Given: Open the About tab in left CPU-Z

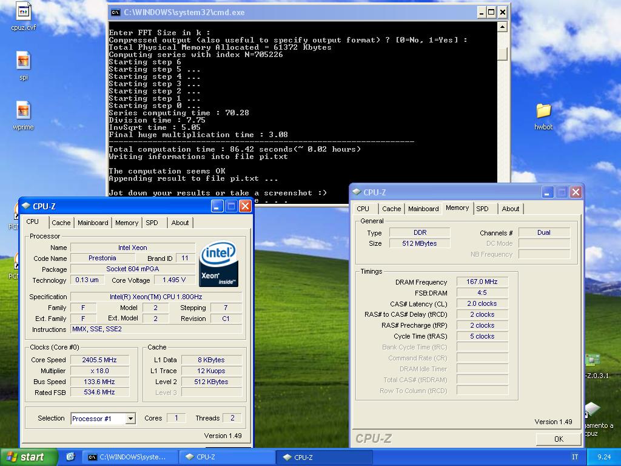Looking at the screenshot, I should [x=180, y=223].
